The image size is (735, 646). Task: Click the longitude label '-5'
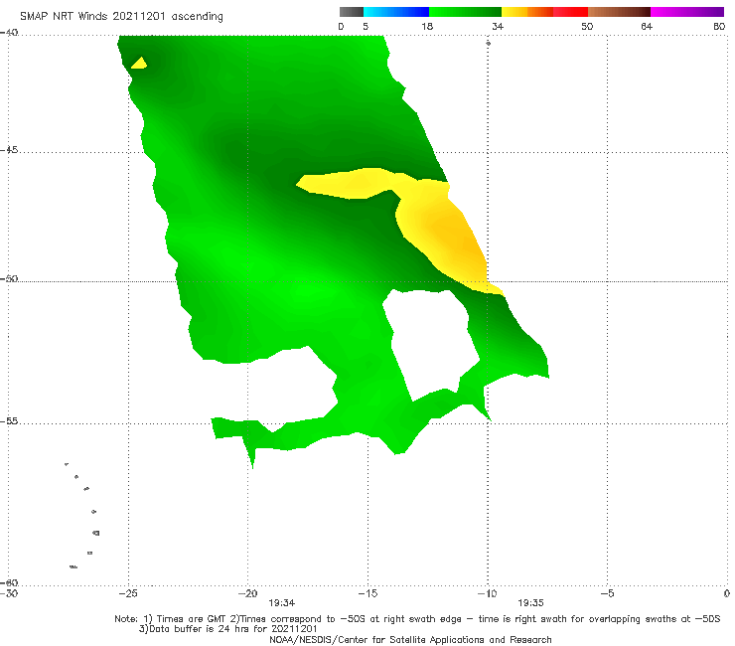[607, 593]
